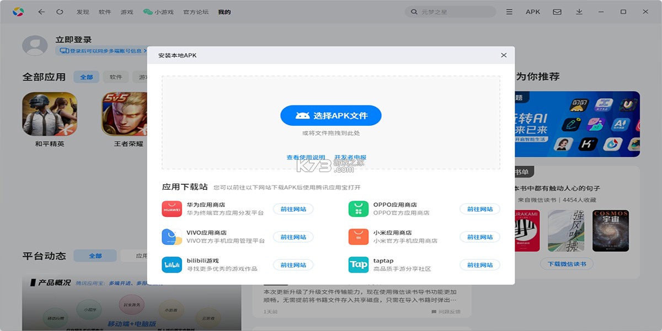Click the user avatar icon
The width and height of the screenshot is (662, 331).
(x=35, y=45)
